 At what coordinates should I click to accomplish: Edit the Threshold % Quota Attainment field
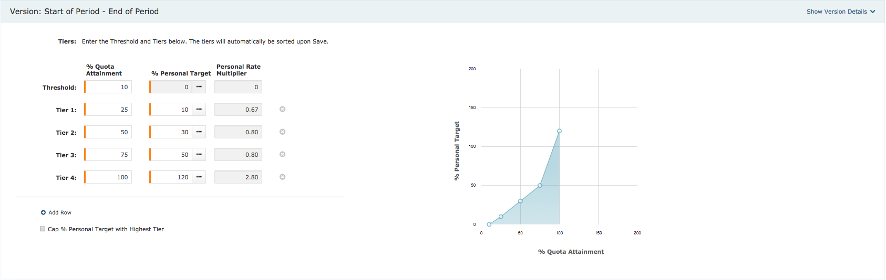point(108,87)
